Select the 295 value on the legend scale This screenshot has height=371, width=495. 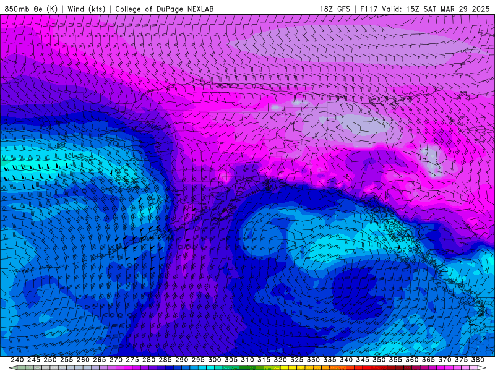[x=198, y=360]
